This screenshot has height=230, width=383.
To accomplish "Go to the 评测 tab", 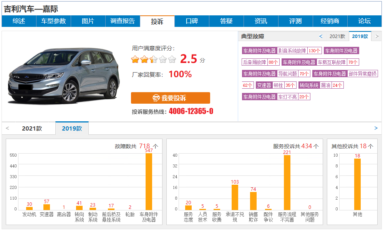I will (x=295, y=21).
